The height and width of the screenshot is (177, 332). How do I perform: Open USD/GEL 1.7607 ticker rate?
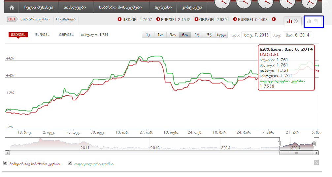pyautogui.click(x=137, y=20)
